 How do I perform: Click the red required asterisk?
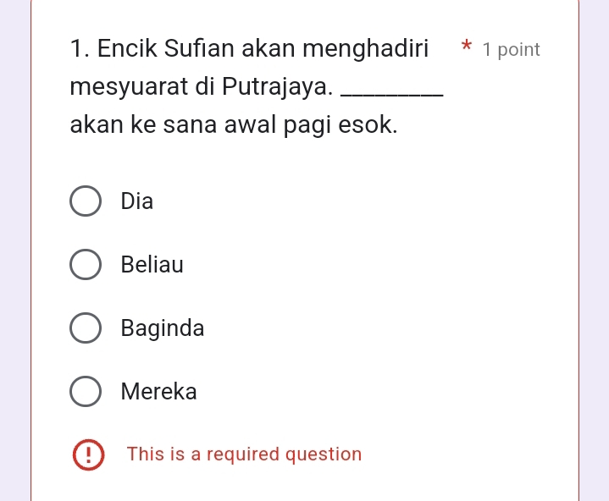click(465, 48)
